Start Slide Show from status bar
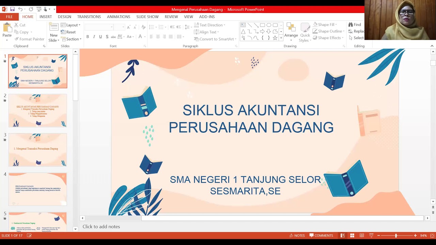This screenshot has height=245, width=436. [371, 235]
